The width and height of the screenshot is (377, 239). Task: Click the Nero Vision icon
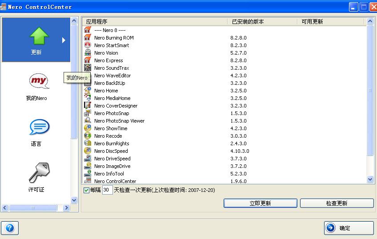88,52
